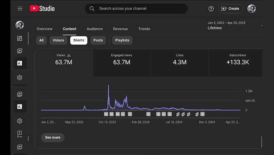This screenshot has height=155, width=274.
Task: Focus the Search across your channel field
Action: (136, 9)
